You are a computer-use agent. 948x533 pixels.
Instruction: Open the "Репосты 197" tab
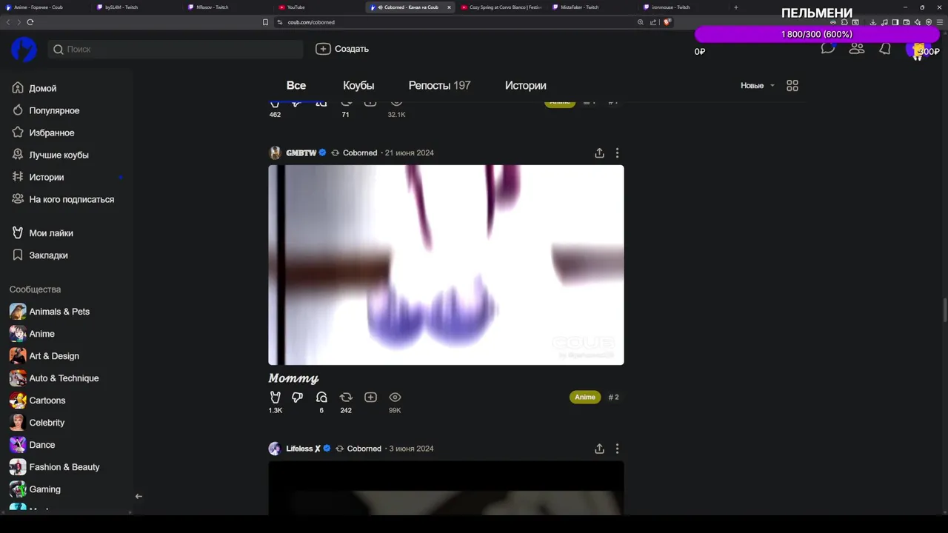pos(439,86)
